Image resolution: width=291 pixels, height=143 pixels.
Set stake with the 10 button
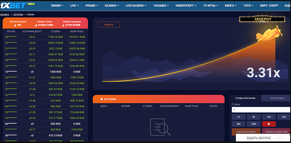238,117
